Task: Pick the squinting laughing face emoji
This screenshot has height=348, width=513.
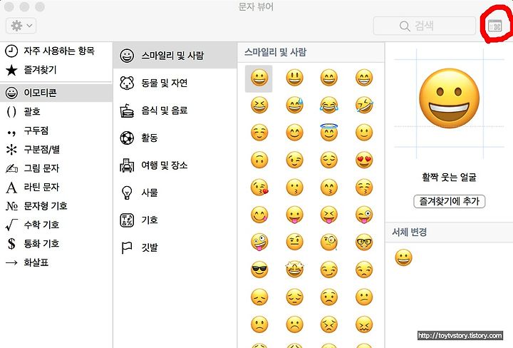Action: 259,106
